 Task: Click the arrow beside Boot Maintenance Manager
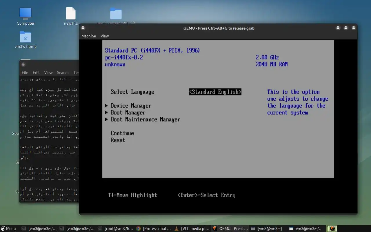click(x=106, y=119)
